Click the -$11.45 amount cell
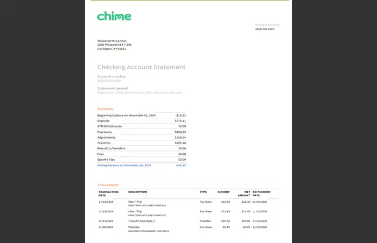 225,211
